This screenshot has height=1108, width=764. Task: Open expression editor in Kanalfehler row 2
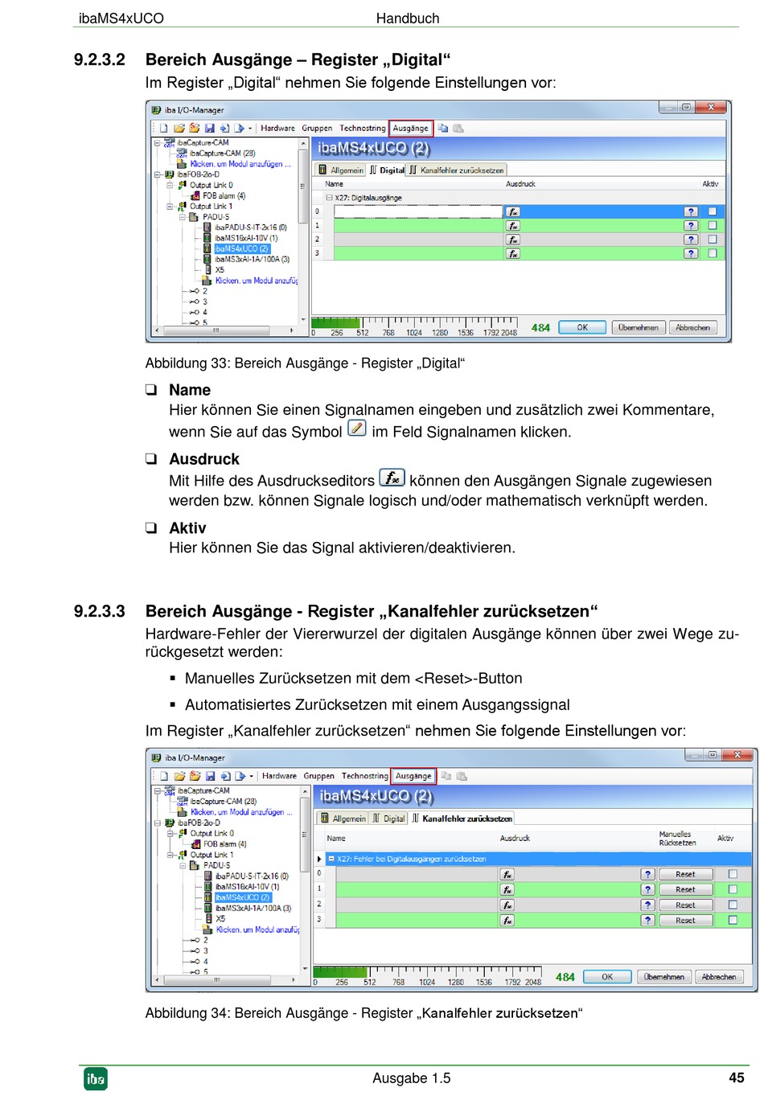[x=507, y=905]
